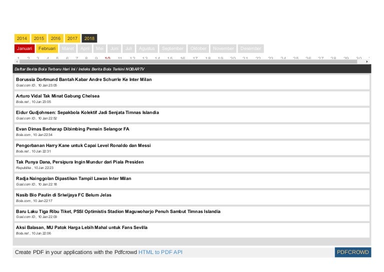Click the greyed Oktober month tab
The image size is (384, 272).
[x=198, y=48]
